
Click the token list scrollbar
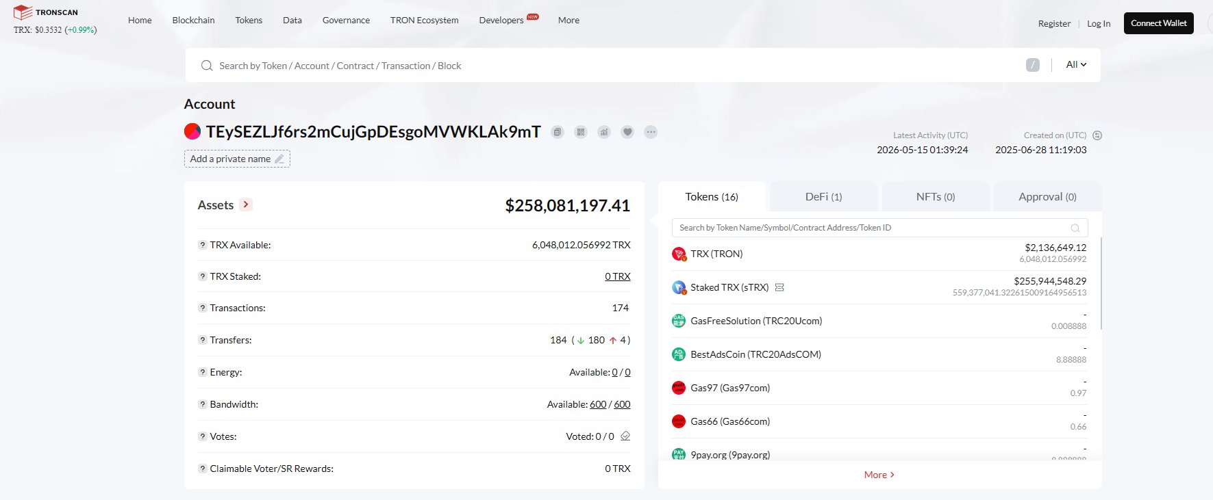coord(1100,283)
